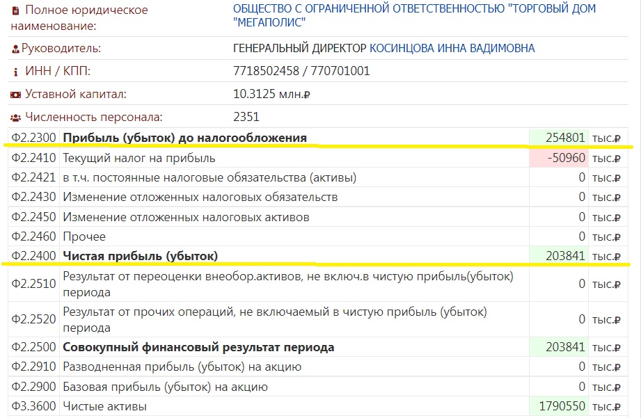Screen dimensions: 641x418
Task: Select the Чистая прибыль (убыток) row label
Action: [140, 256]
